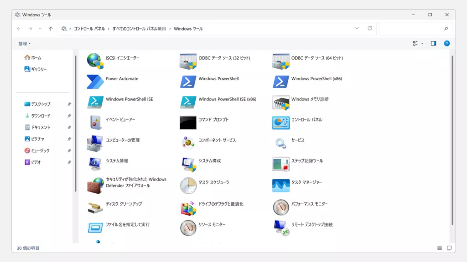Click コントロール パネル in the breadcrumb path
The image size is (467, 262).
[x=89, y=29]
